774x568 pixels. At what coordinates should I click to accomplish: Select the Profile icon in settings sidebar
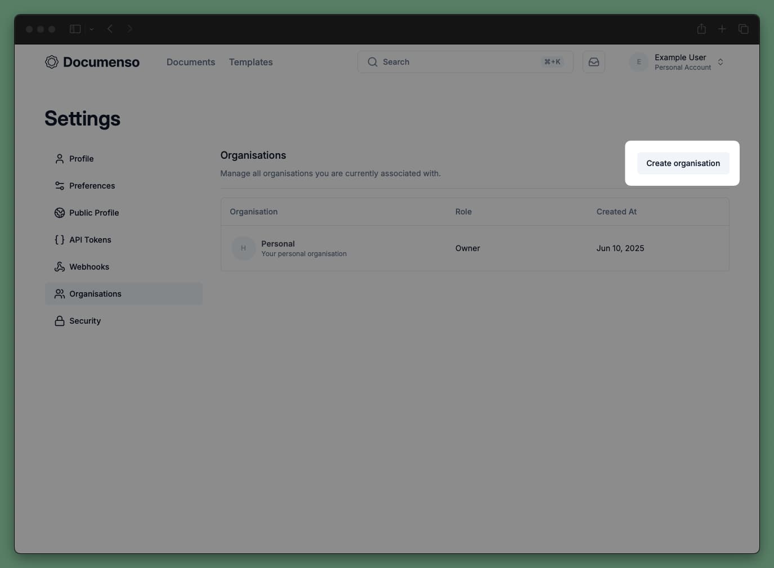pyautogui.click(x=59, y=158)
